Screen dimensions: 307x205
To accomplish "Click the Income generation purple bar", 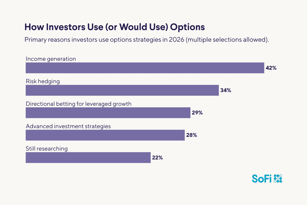I will click(x=145, y=68).
